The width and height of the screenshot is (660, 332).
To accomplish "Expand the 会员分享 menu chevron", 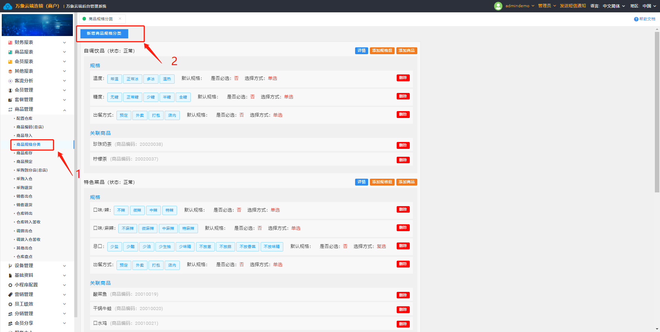I will click(64, 323).
